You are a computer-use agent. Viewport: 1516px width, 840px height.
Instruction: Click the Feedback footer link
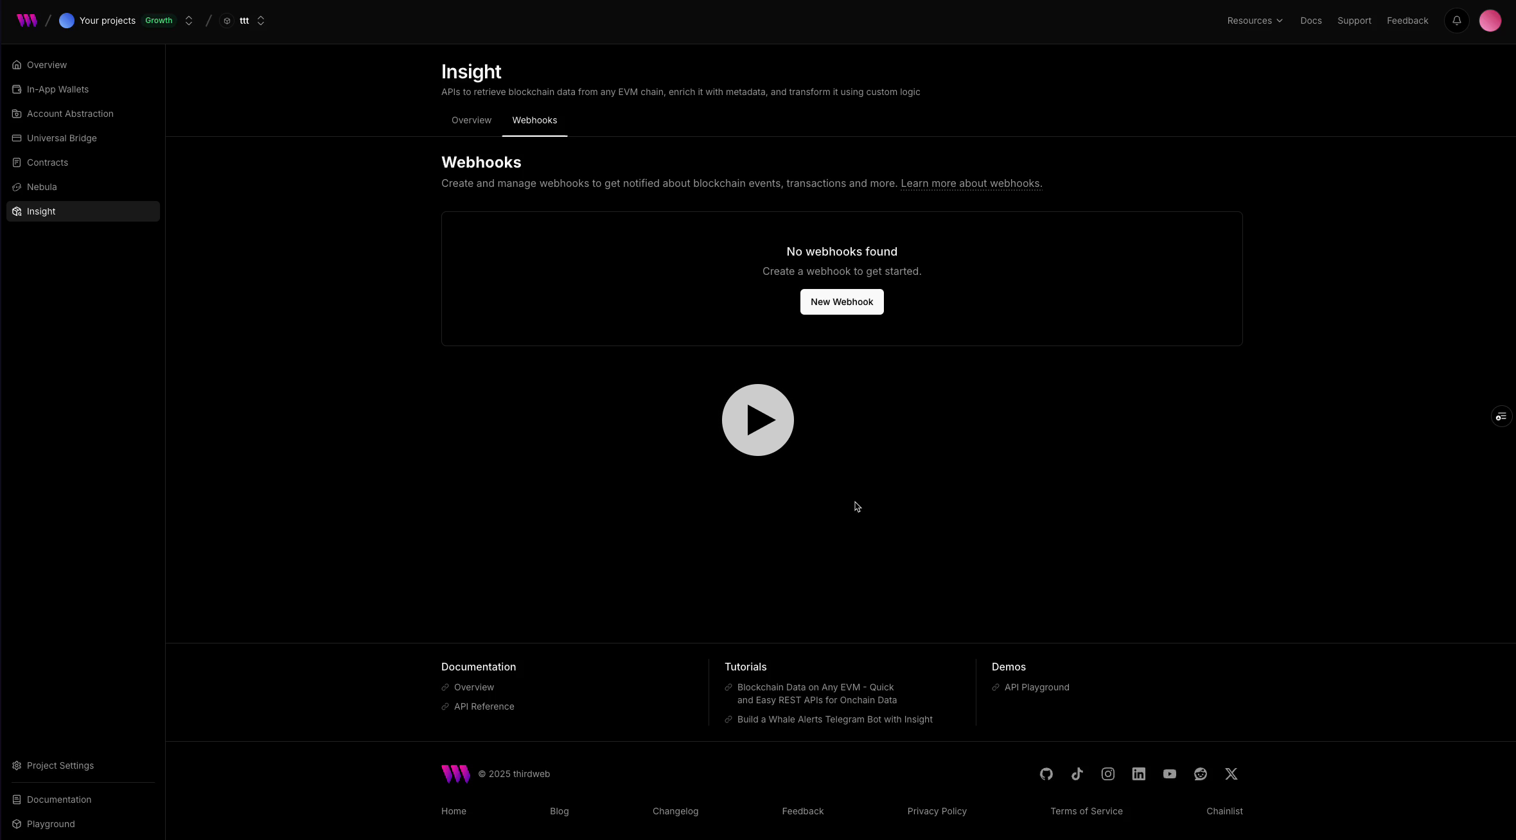[x=803, y=811]
